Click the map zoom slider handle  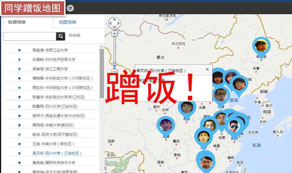point(114,63)
